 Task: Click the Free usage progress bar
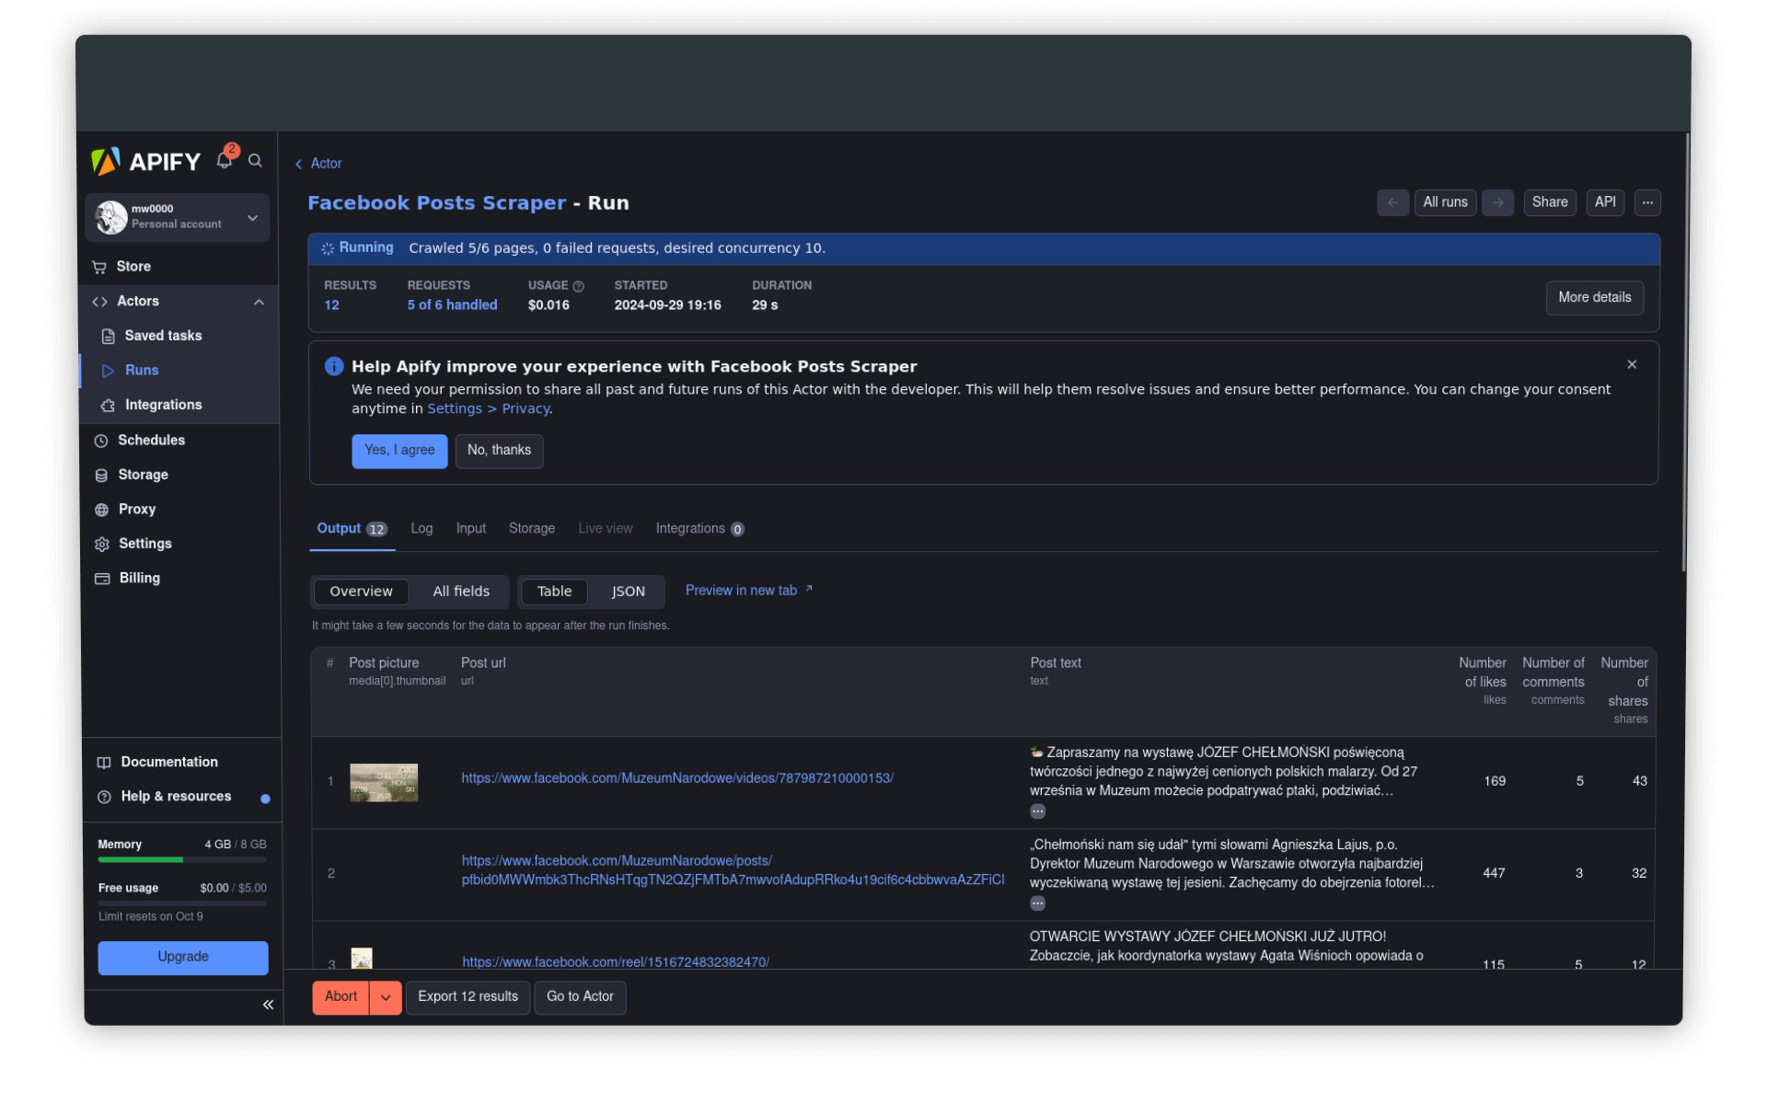coord(182,903)
